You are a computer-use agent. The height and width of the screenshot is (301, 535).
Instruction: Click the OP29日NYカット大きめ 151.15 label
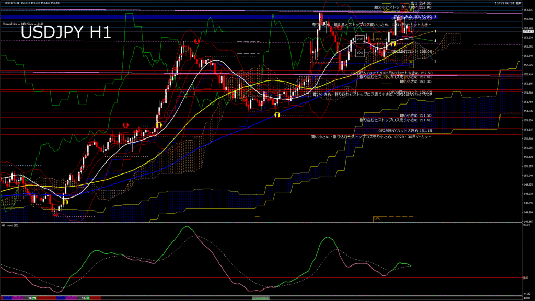click(405, 131)
